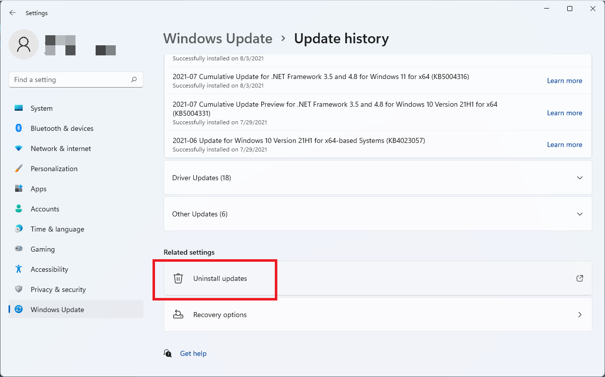This screenshot has width=605, height=377.
Task: Open the Apps settings icon
Action: (19, 188)
